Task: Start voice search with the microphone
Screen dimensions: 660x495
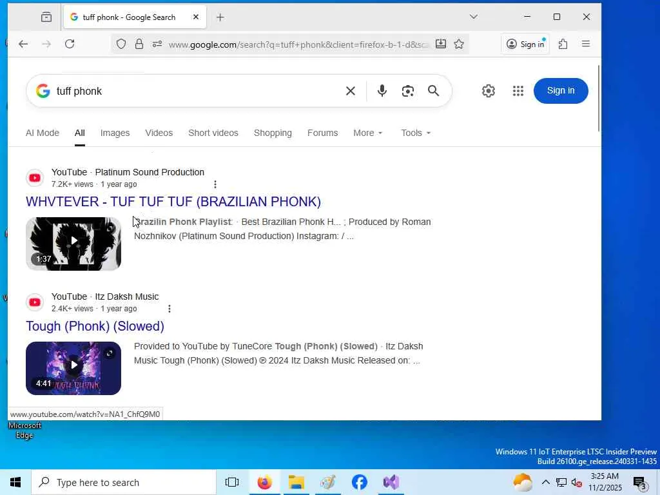Action: 382,91
